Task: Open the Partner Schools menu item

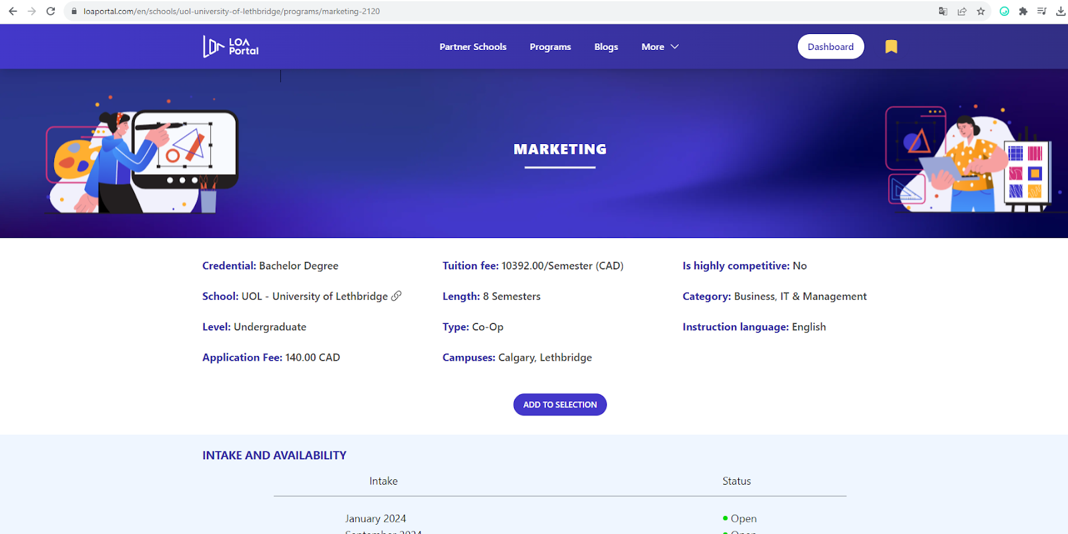Action: (x=473, y=47)
